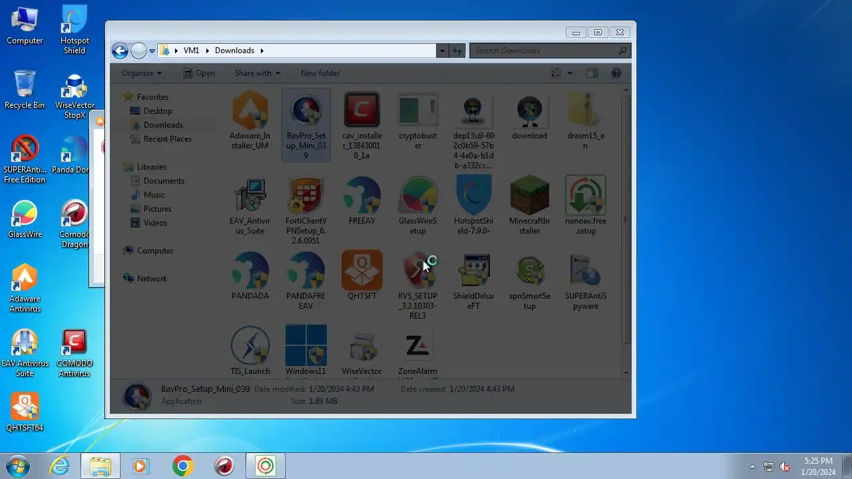Click the Search Downloads field
The width and height of the screenshot is (852, 479).
(550, 51)
